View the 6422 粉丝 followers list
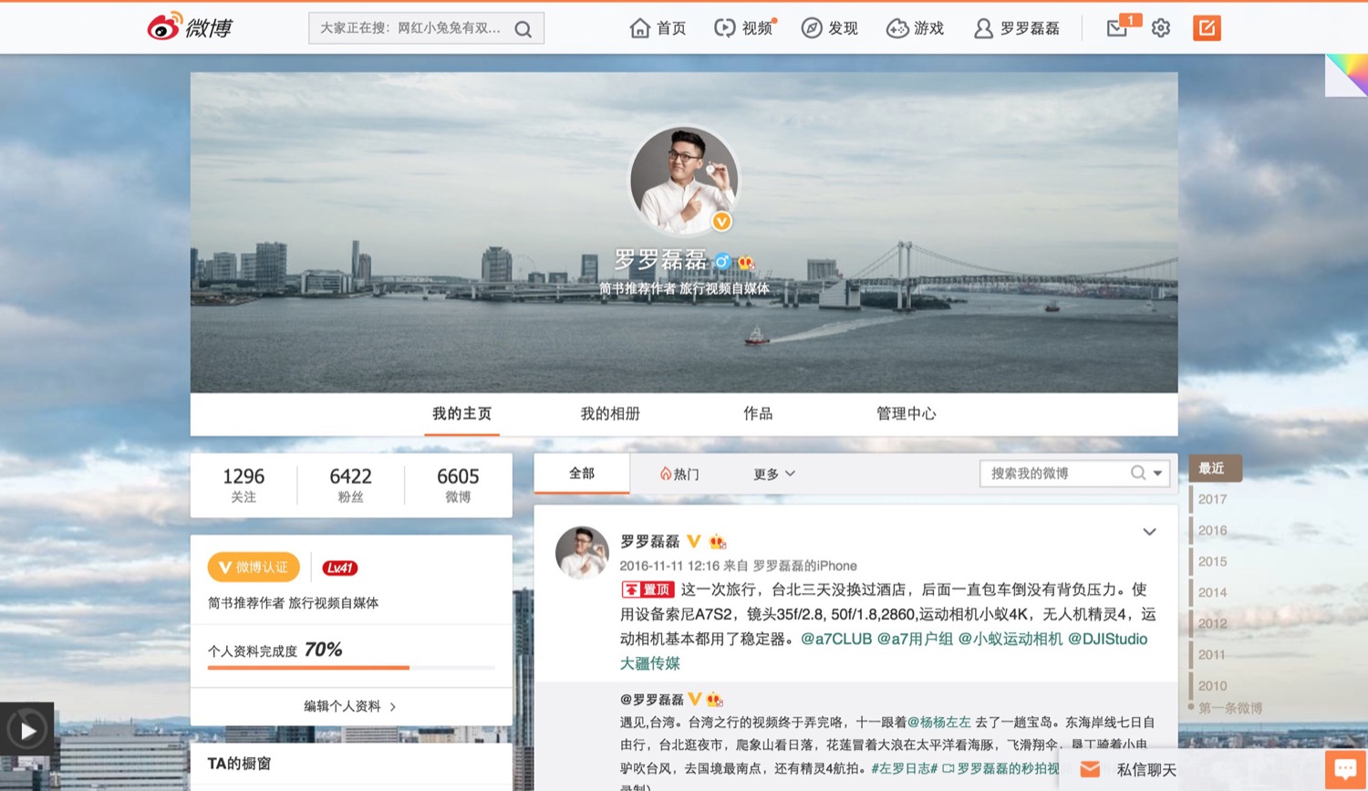1368x791 pixels. pos(350,484)
